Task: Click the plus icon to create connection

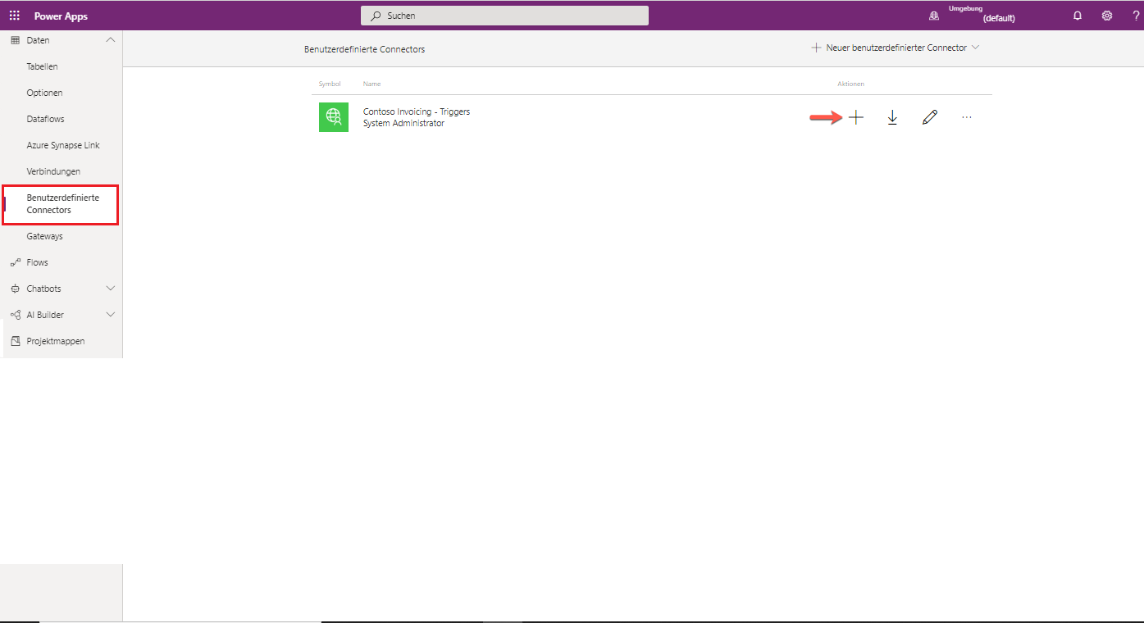Action: [856, 118]
